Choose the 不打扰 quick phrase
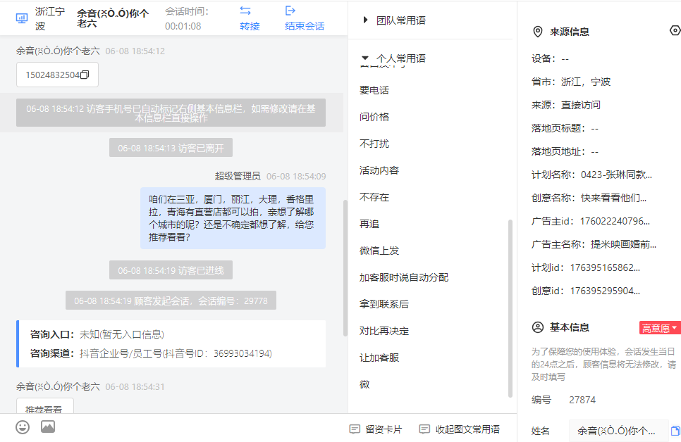 (x=374, y=144)
